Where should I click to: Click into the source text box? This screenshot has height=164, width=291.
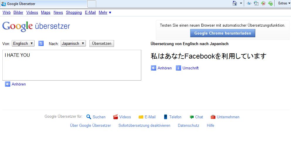pos(72,65)
